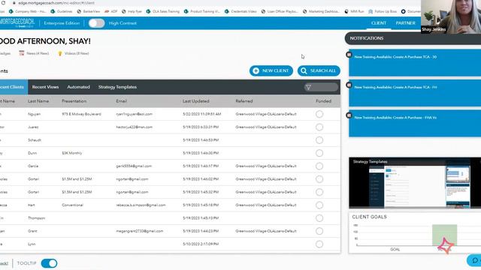Screen dimensions: 481x270
Task: Select the Funded circle for Dunn
Action: point(319,153)
